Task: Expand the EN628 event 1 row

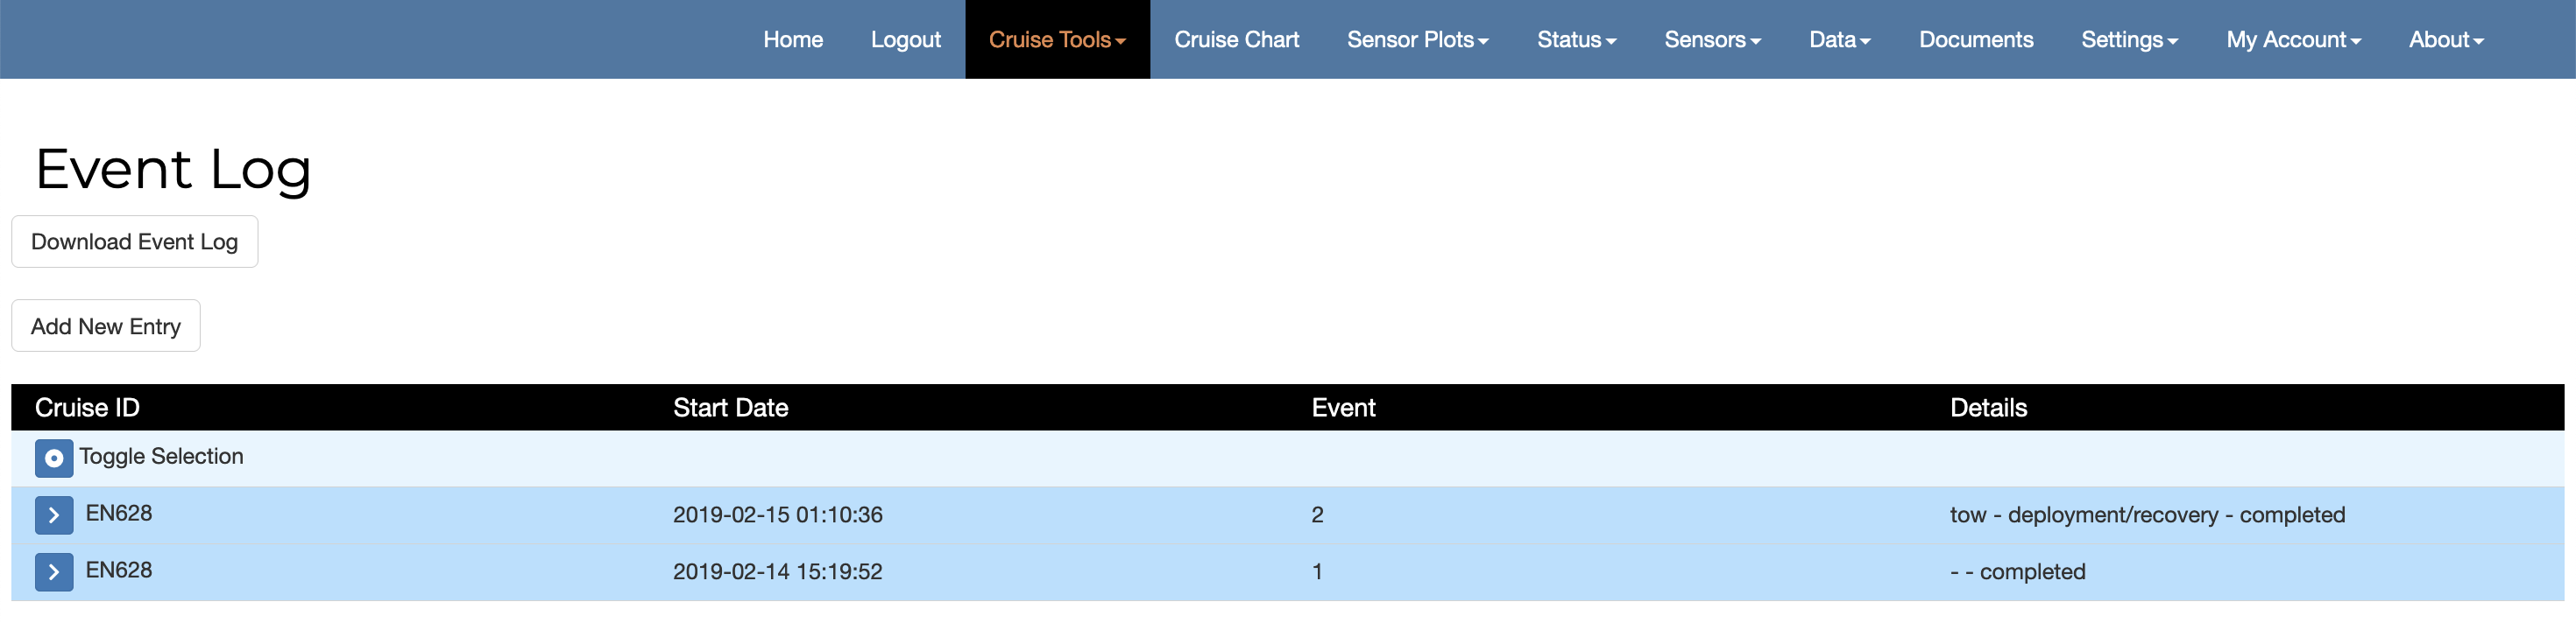Action: pos(54,572)
